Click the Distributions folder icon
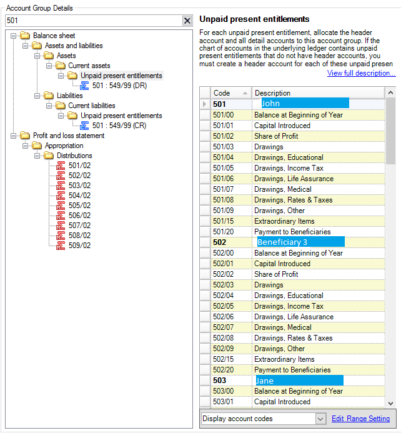The height and width of the screenshot is (438, 401). coord(49,156)
